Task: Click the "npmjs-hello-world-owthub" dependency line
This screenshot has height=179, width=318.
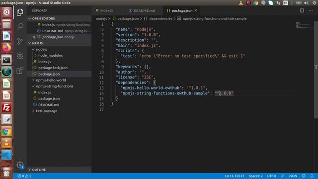Action: click(164, 88)
